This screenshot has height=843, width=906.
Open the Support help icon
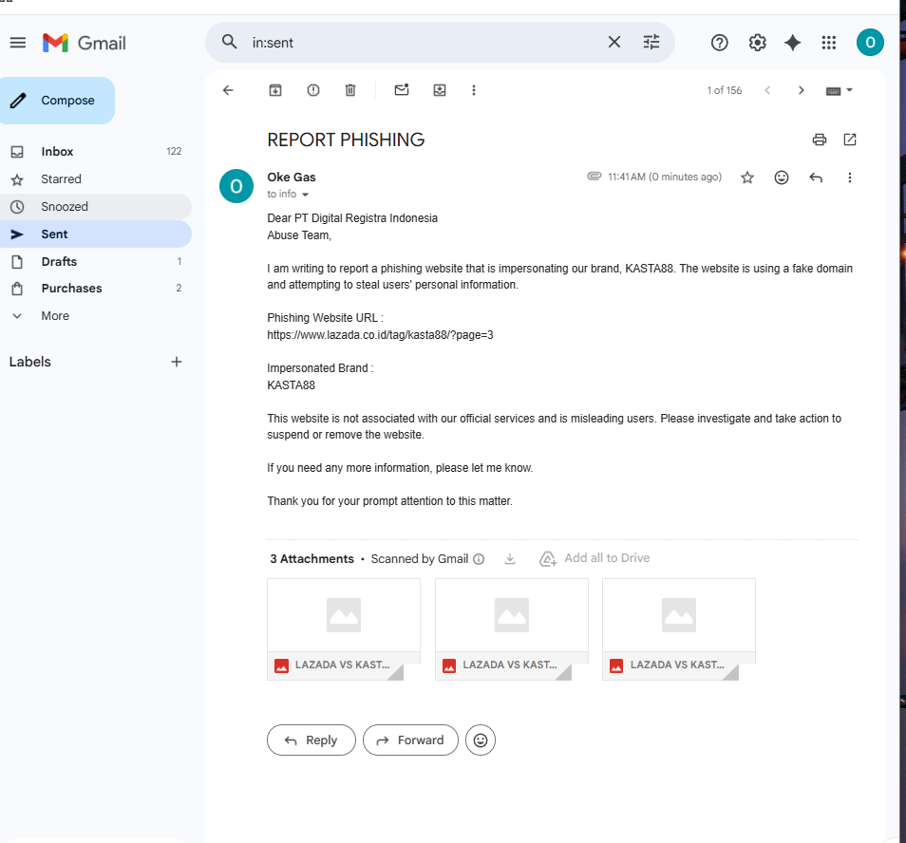pyautogui.click(x=719, y=43)
